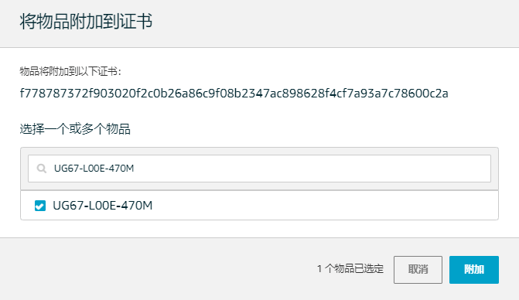Click the blue 附加 attach button
This screenshot has height=300, width=519.
tap(474, 270)
